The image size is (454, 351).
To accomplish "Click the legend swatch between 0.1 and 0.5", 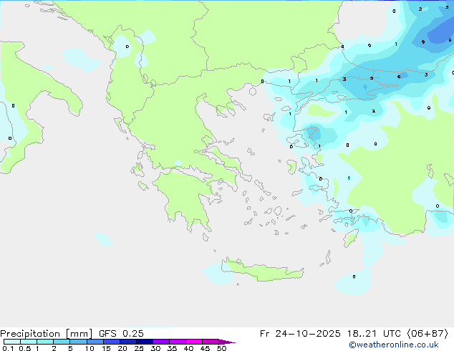I will pyautogui.click(x=12, y=342).
